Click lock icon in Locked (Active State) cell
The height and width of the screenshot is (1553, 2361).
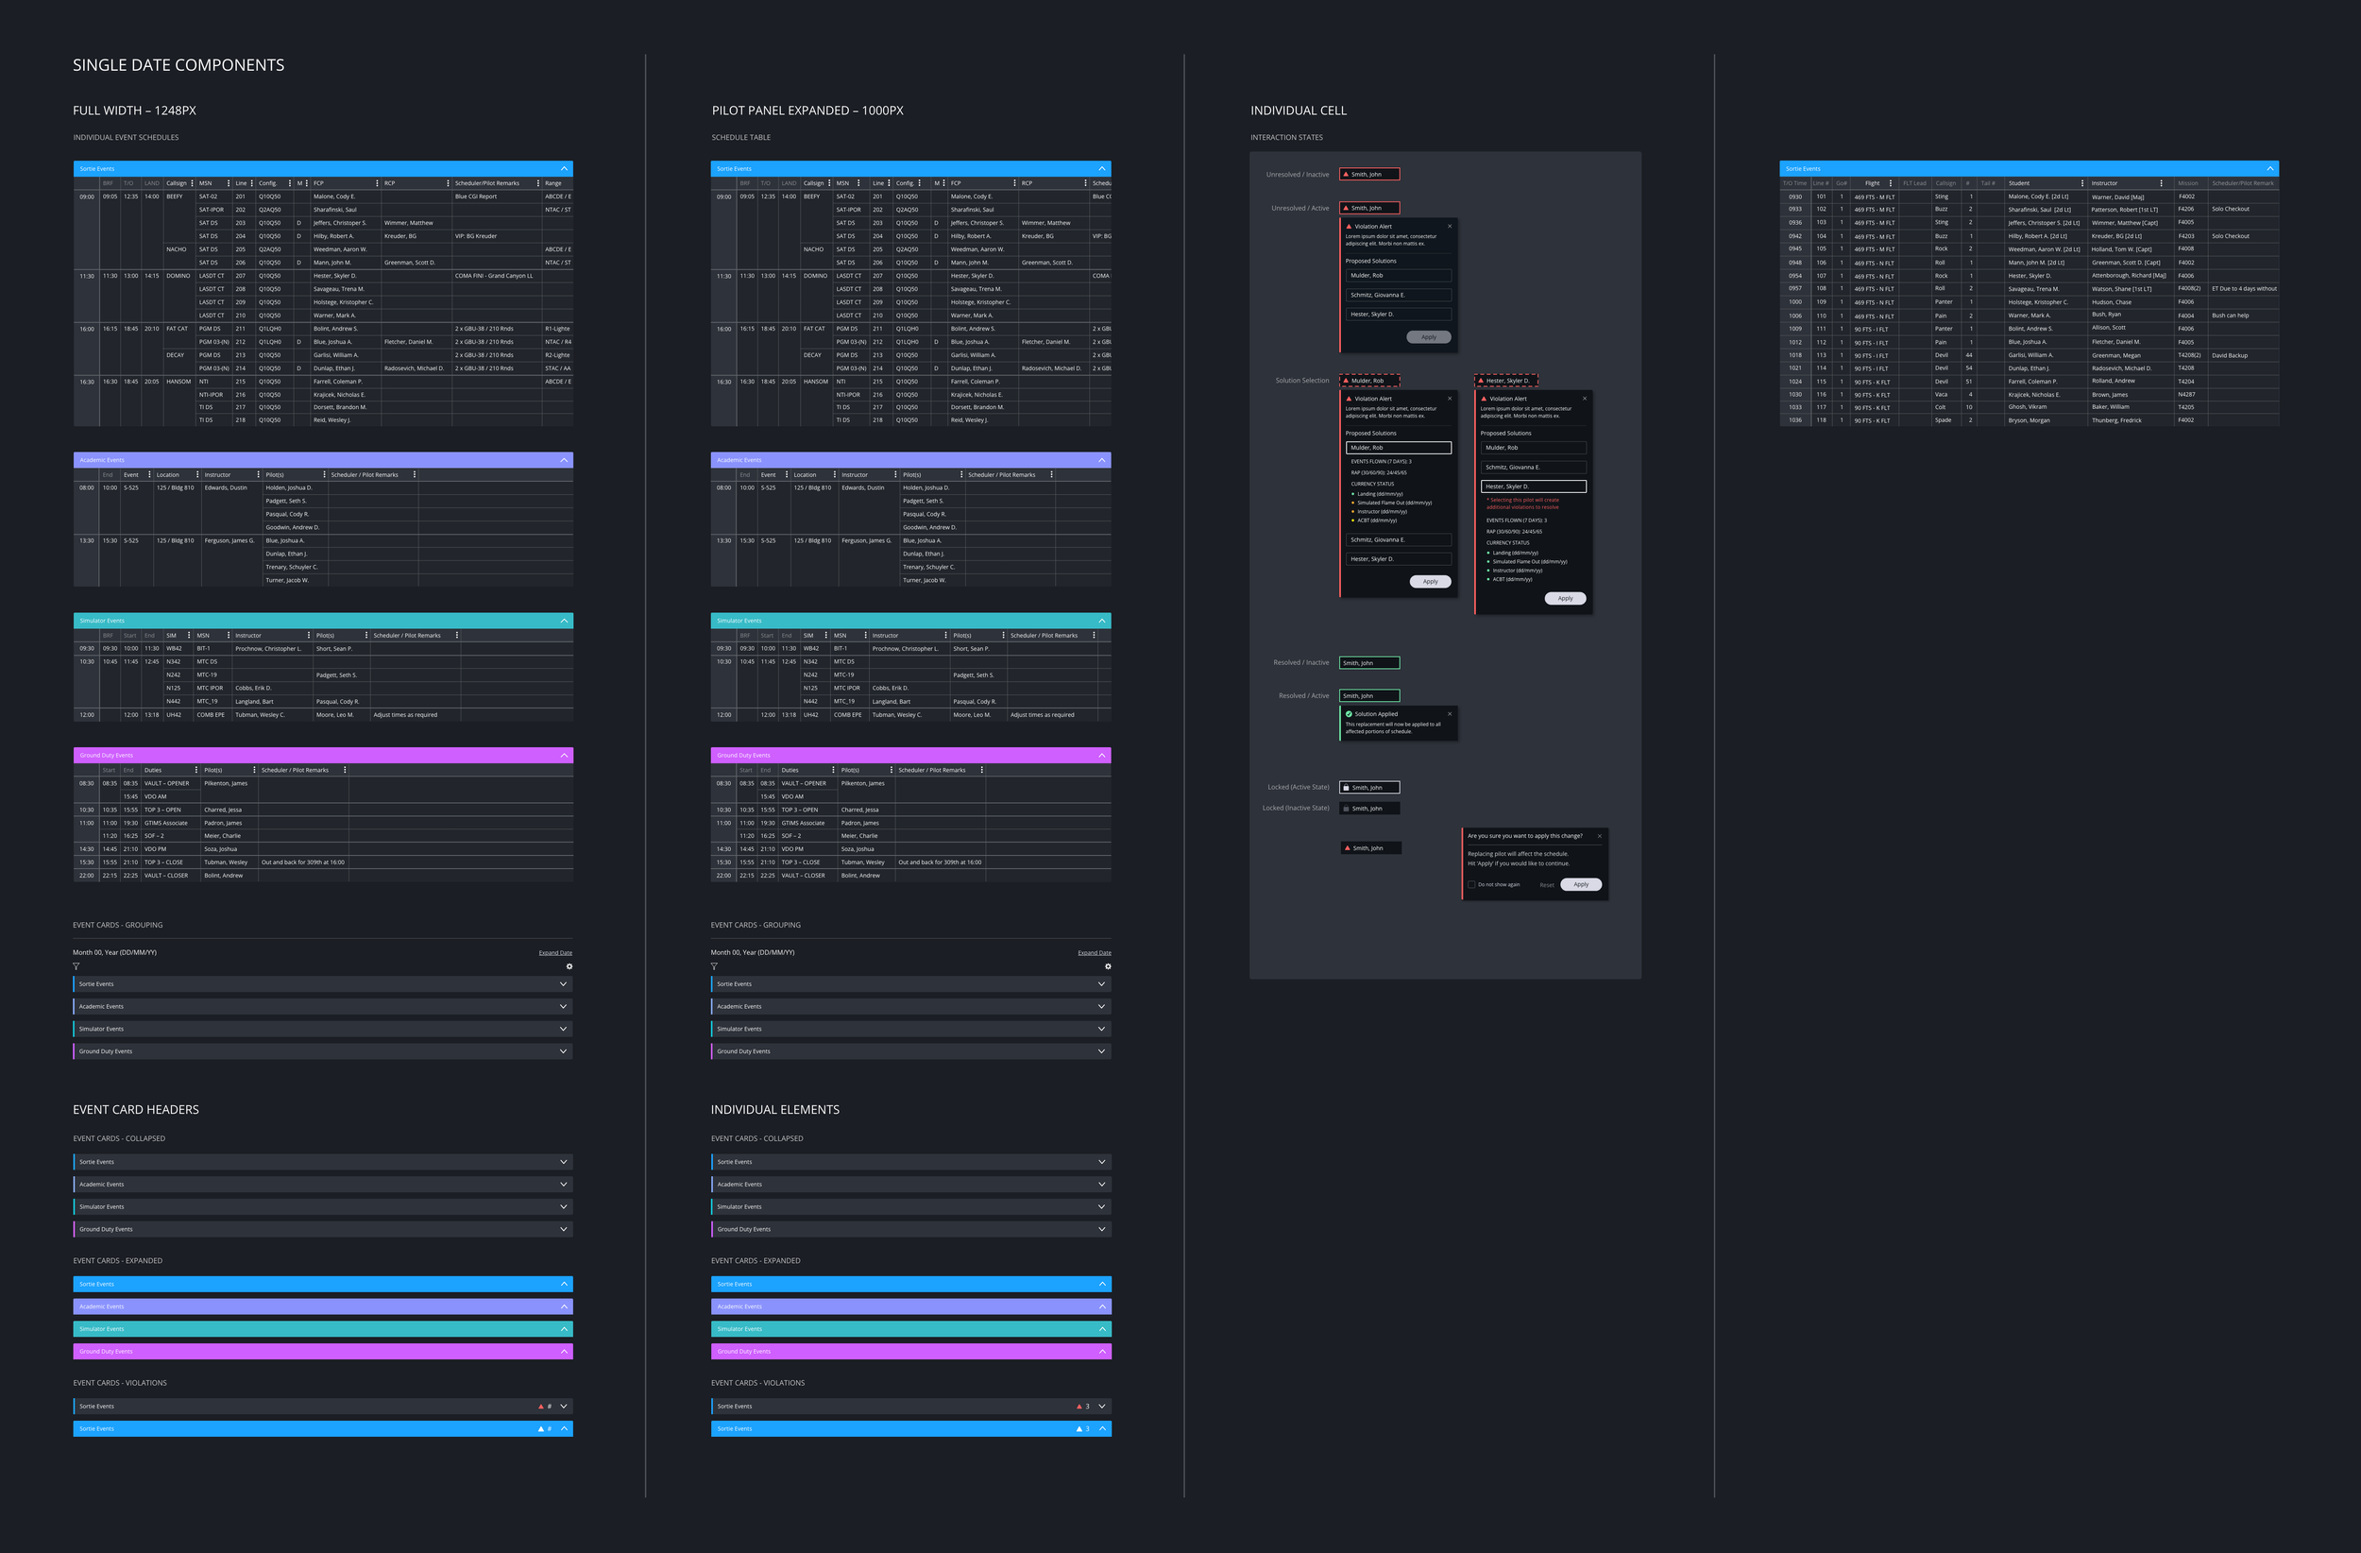(1345, 788)
